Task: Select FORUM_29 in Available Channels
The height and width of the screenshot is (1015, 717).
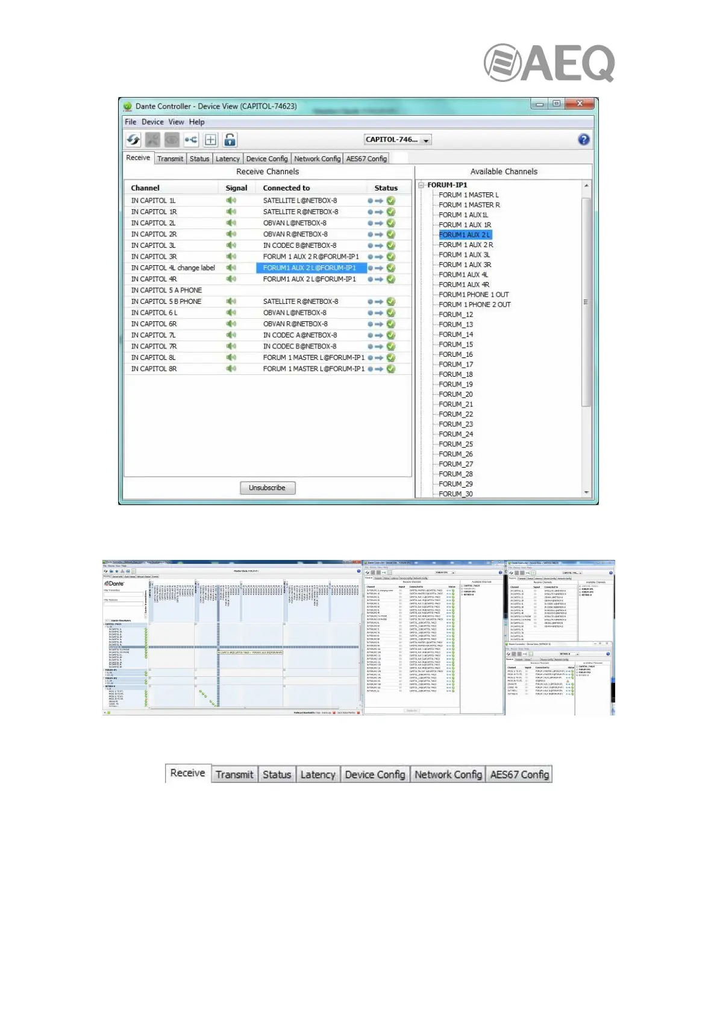Action: pos(456,484)
